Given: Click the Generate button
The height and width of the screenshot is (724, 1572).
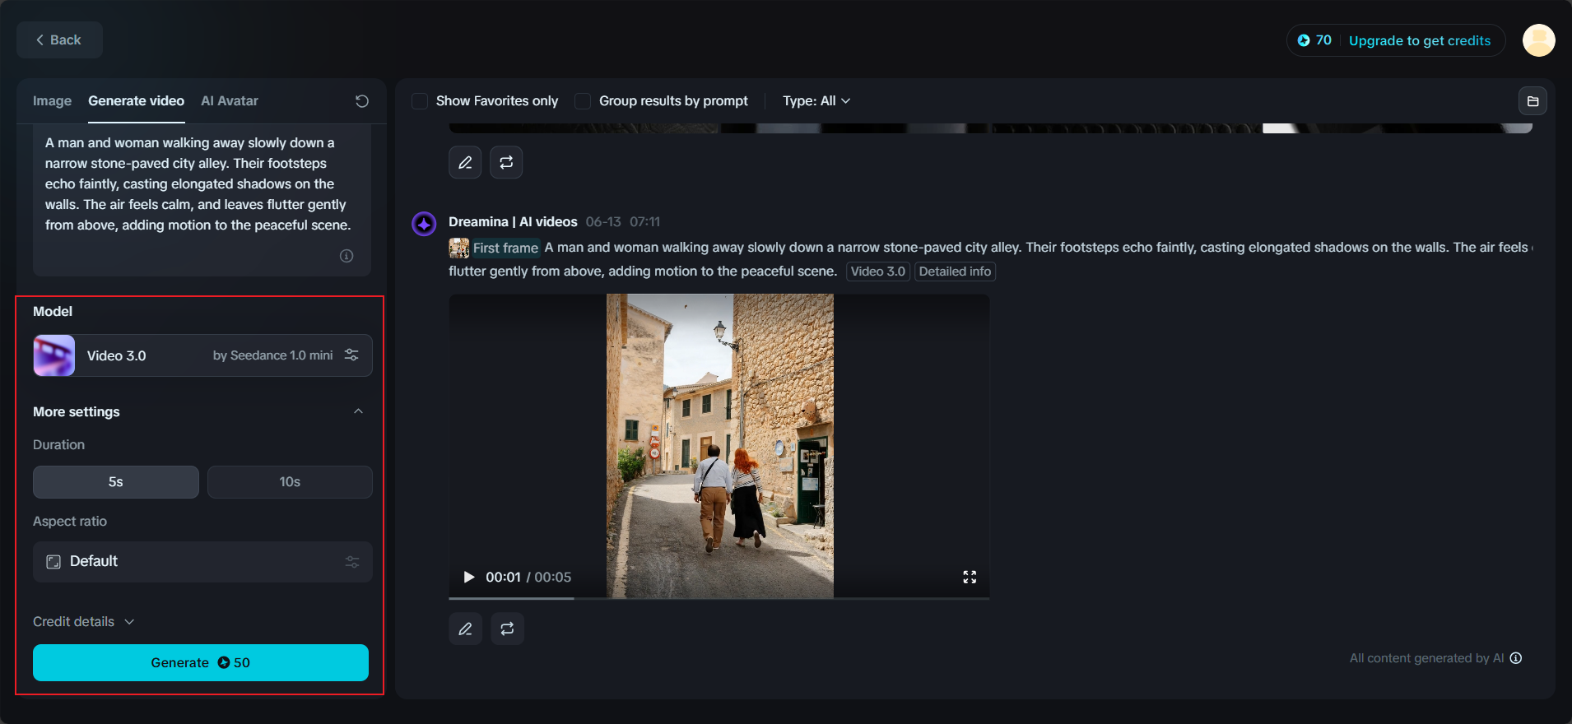Looking at the screenshot, I should coord(201,663).
